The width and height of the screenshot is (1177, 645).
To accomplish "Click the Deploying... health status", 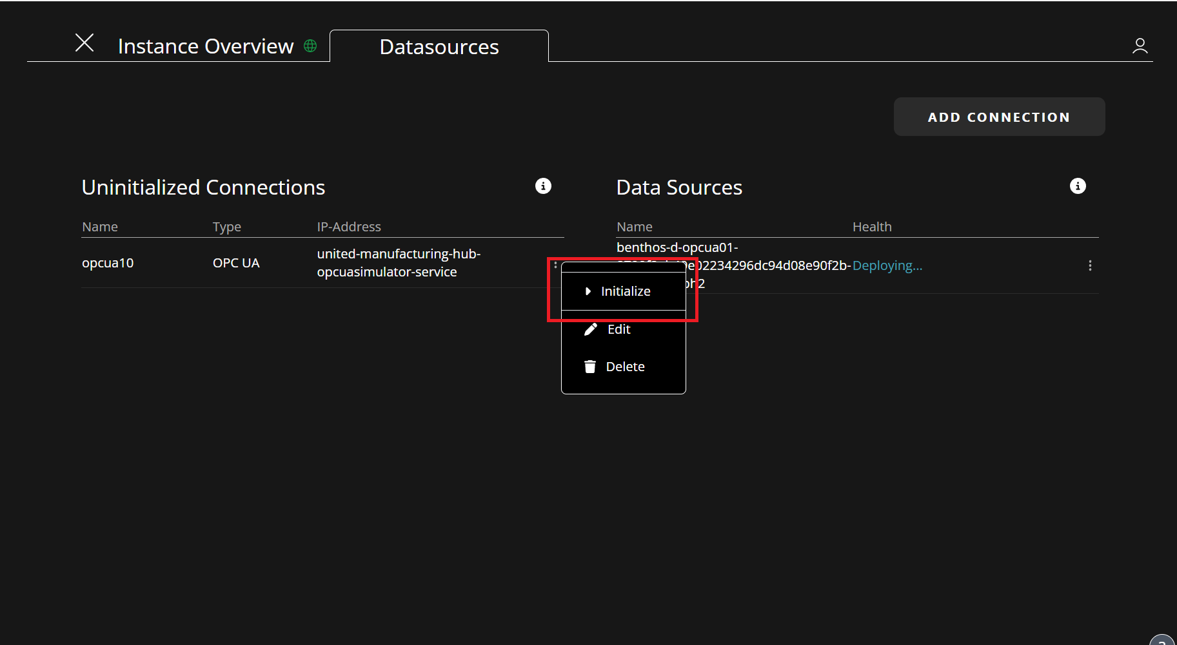I will click(x=887, y=265).
